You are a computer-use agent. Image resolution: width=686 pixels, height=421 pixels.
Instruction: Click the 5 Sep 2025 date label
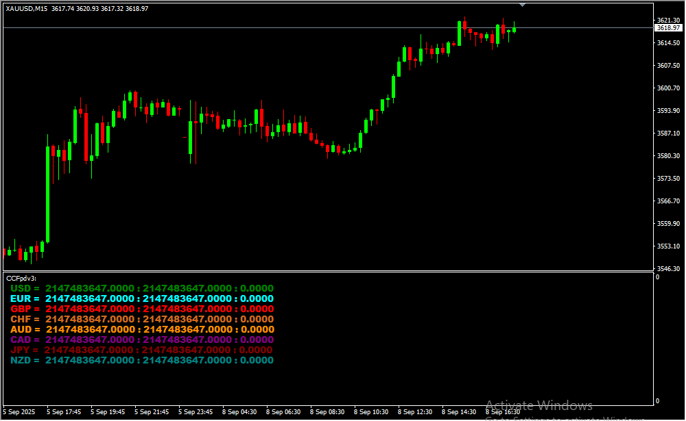tap(19, 412)
